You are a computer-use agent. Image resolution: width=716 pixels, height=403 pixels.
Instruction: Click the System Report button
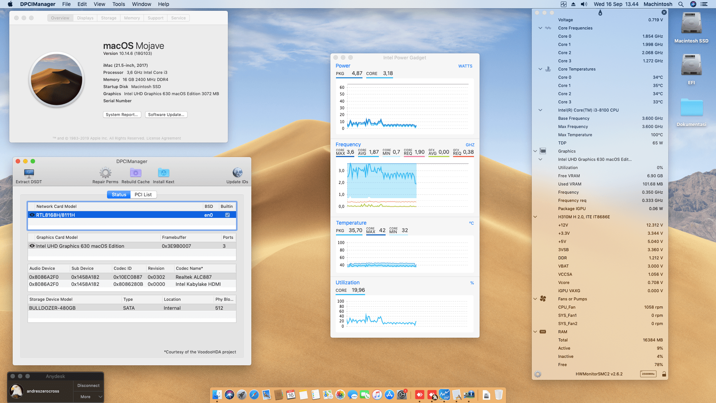122,115
